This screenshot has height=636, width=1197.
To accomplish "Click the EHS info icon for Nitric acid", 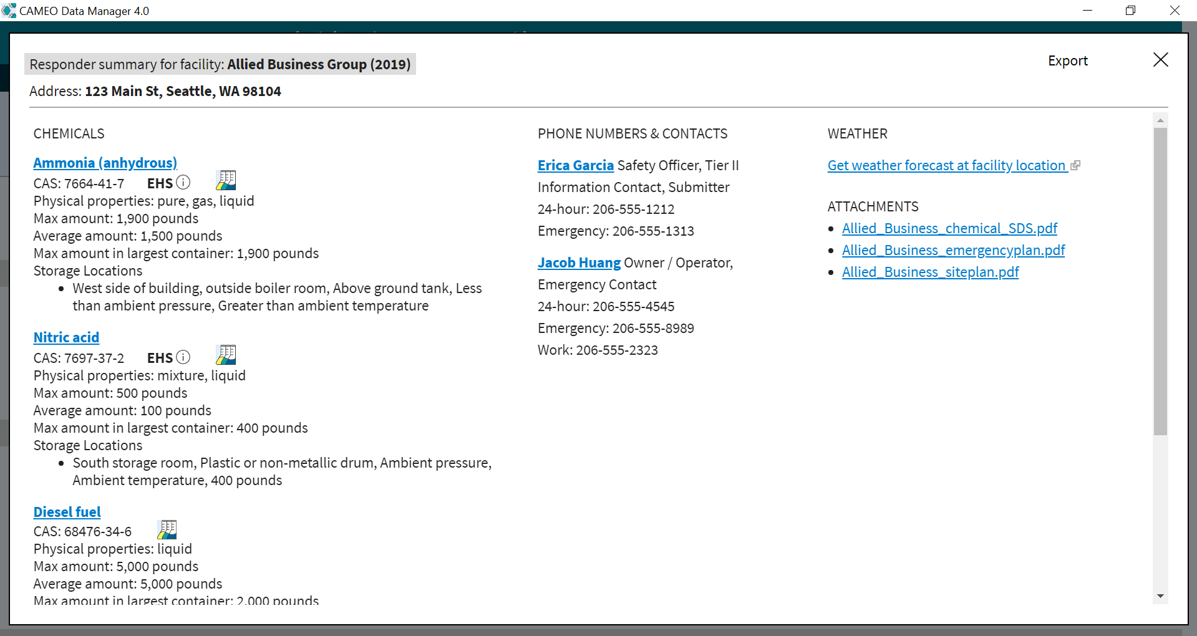I will (x=183, y=357).
